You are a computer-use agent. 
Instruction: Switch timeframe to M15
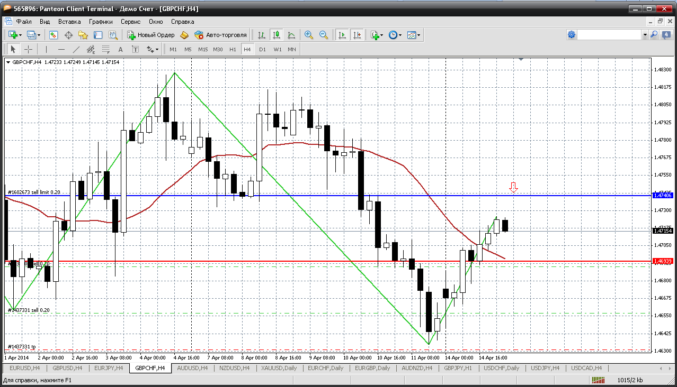tap(203, 49)
